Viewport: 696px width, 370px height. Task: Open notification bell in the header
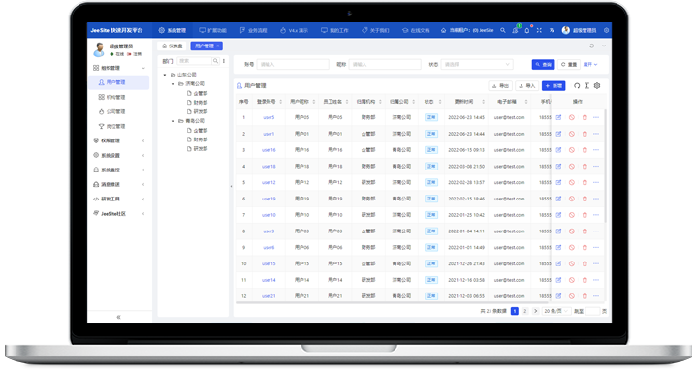(527, 31)
